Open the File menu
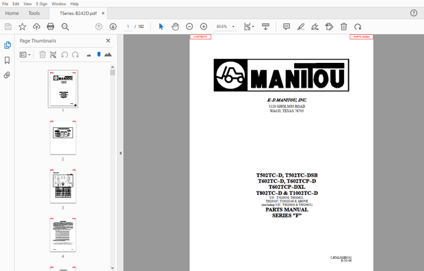 pyautogui.click(x=5, y=4)
